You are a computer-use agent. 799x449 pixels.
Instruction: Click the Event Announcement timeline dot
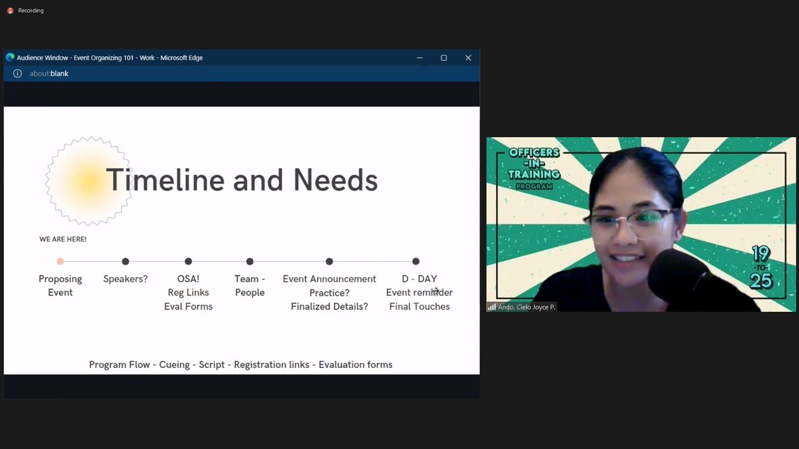coord(329,261)
